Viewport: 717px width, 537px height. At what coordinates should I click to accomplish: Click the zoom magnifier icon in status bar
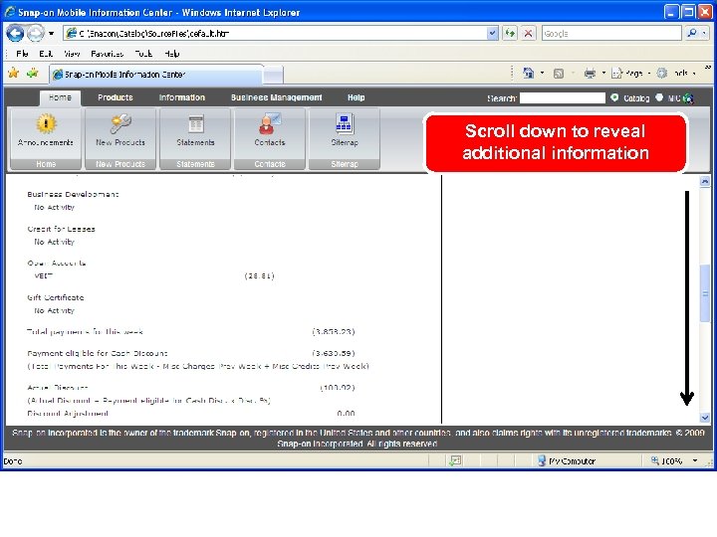(x=655, y=460)
